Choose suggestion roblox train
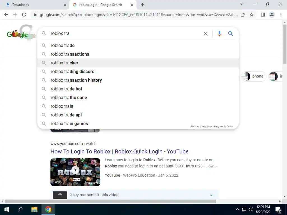287x215 pixels. (x=138, y=106)
